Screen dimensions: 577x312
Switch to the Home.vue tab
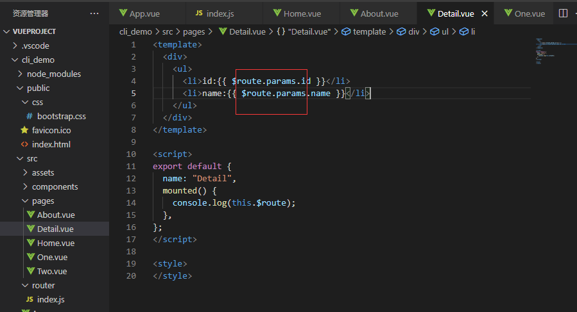(302, 13)
